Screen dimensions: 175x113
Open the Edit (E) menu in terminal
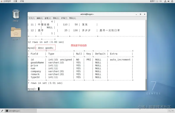(x=40, y=18)
